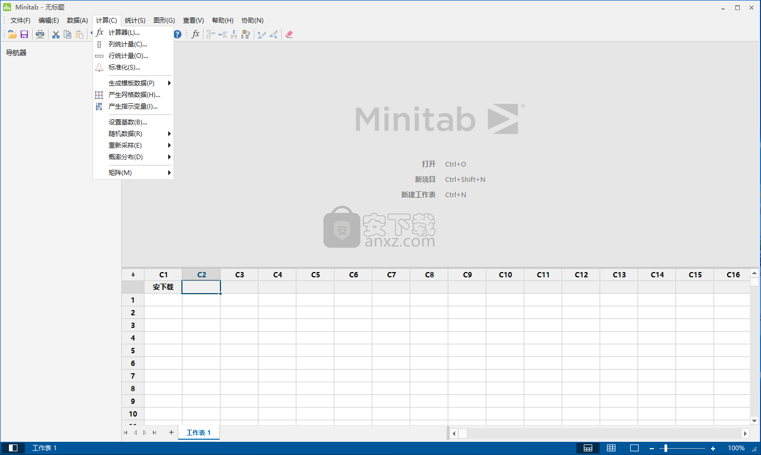Choose 产生网格数据(H)... item

[133, 95]
